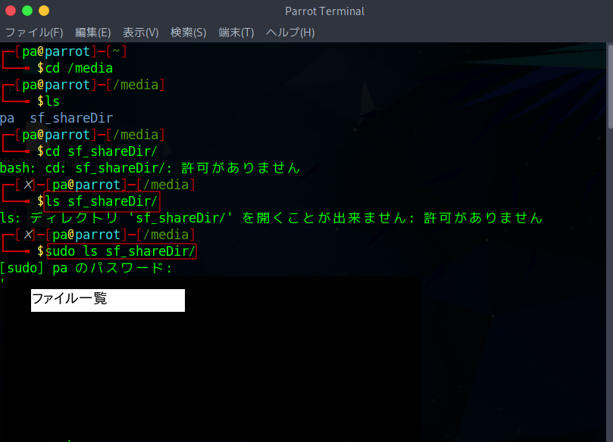Click the 'Parrot Terminal' window title
The image size is (613, 442).
(x=325, y=11)
